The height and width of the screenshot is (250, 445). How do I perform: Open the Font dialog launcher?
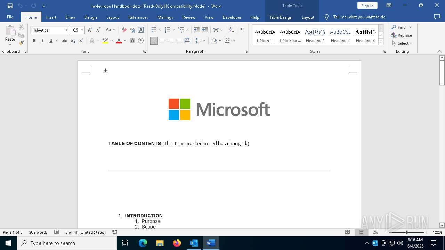click(145, 51)
